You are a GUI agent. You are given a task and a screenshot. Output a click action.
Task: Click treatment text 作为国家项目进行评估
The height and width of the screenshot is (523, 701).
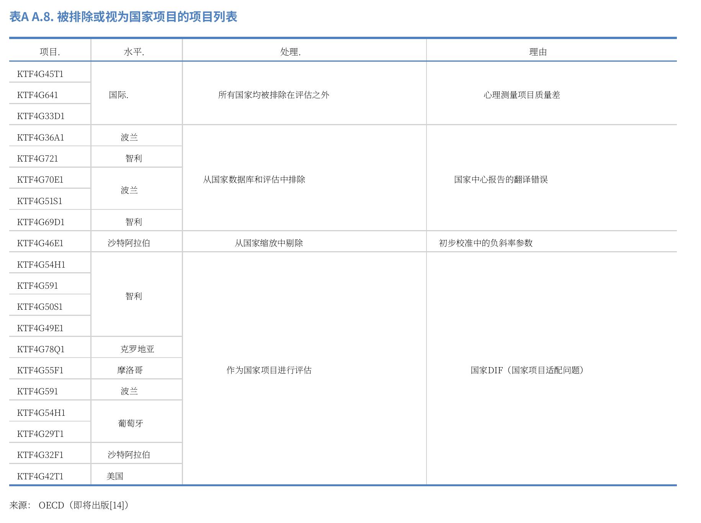(x=269, y=370)
